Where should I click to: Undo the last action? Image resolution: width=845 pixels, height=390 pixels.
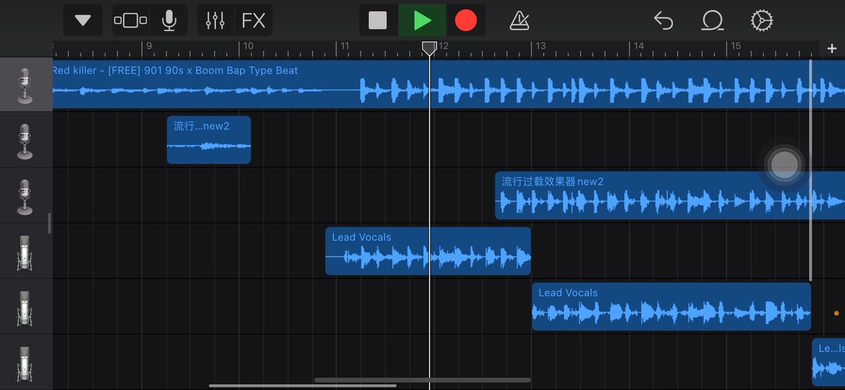coord(663,21)
